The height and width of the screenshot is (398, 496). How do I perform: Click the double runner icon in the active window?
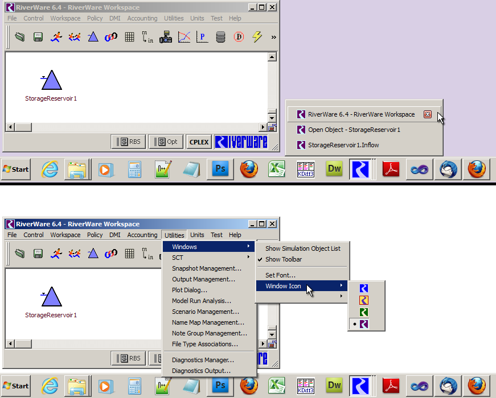tap(75, 254)
